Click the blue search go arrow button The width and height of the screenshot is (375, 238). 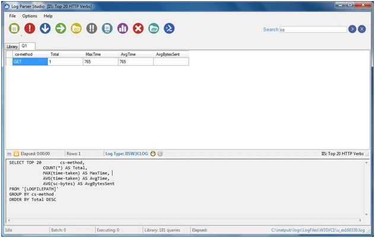point(352,29)
